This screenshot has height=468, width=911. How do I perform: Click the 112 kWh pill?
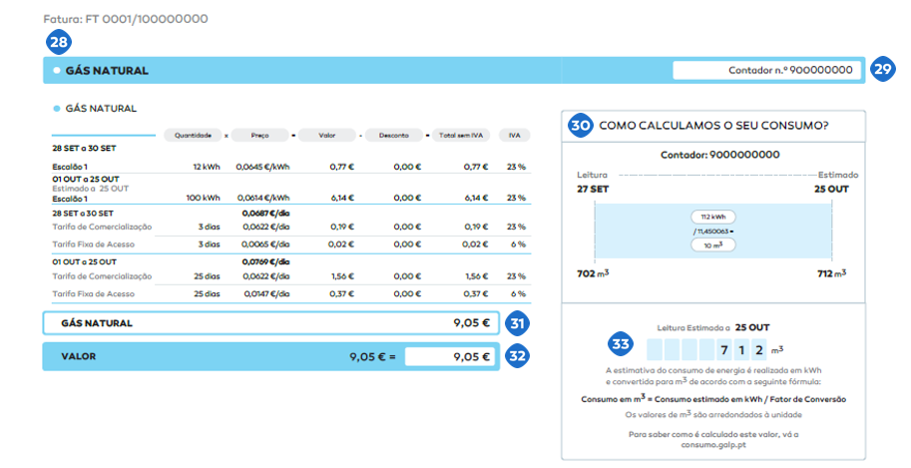(x=712, y=217)
